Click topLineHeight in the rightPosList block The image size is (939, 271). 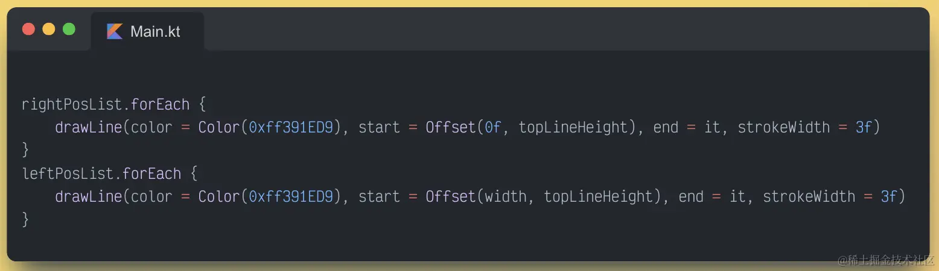point(573,128)
